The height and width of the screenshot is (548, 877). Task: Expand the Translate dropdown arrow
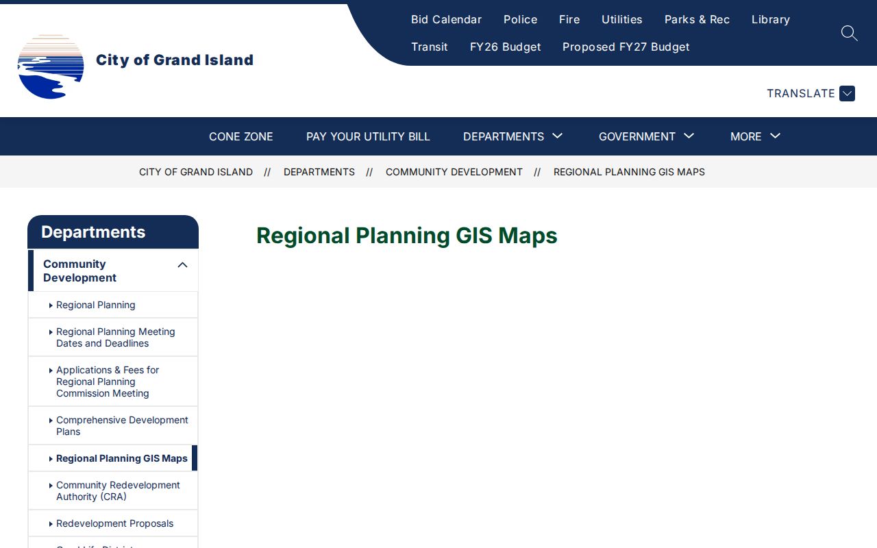847,93
